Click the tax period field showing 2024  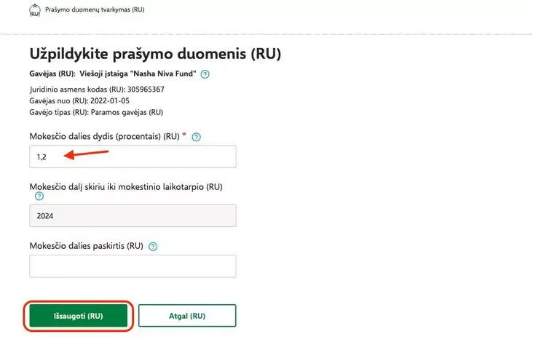point(133,215)
